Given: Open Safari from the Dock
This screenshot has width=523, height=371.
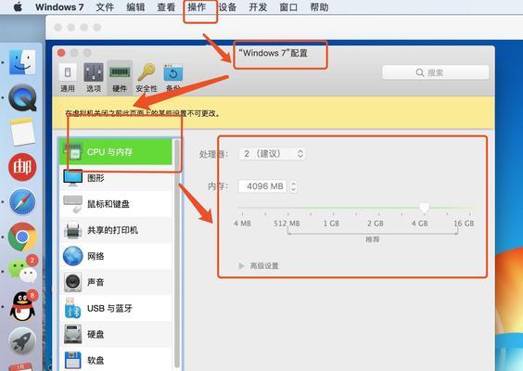Looking at the screenshot, I should point(22,202).
